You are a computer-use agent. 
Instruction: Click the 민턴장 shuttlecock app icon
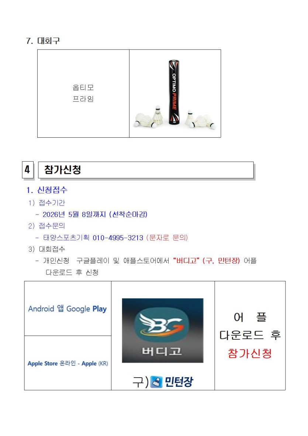tap(156, 381)
